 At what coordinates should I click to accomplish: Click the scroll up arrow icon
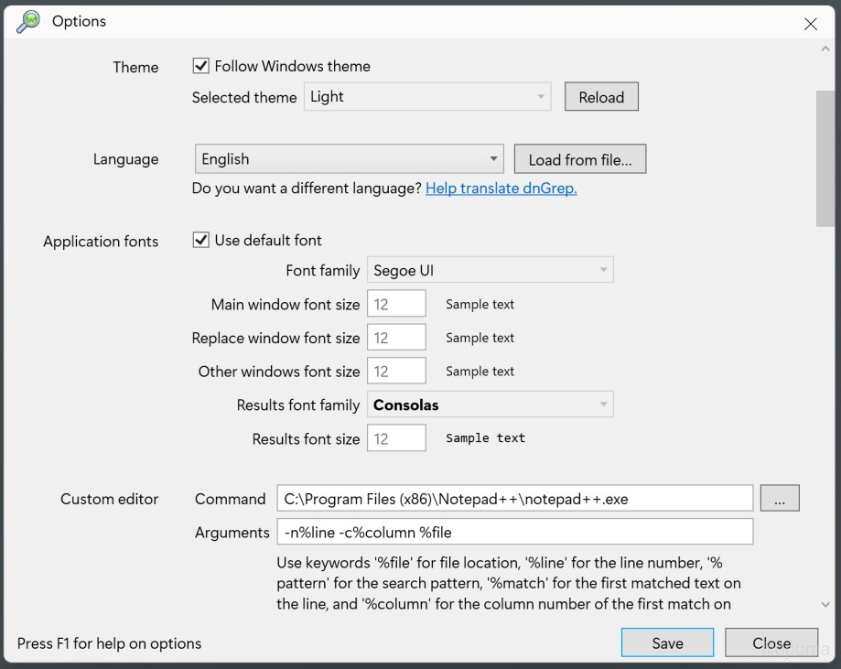pos(825,49)
